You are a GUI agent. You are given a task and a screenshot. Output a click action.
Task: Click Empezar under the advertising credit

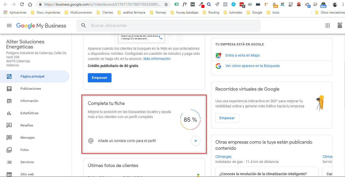[100, 78]
